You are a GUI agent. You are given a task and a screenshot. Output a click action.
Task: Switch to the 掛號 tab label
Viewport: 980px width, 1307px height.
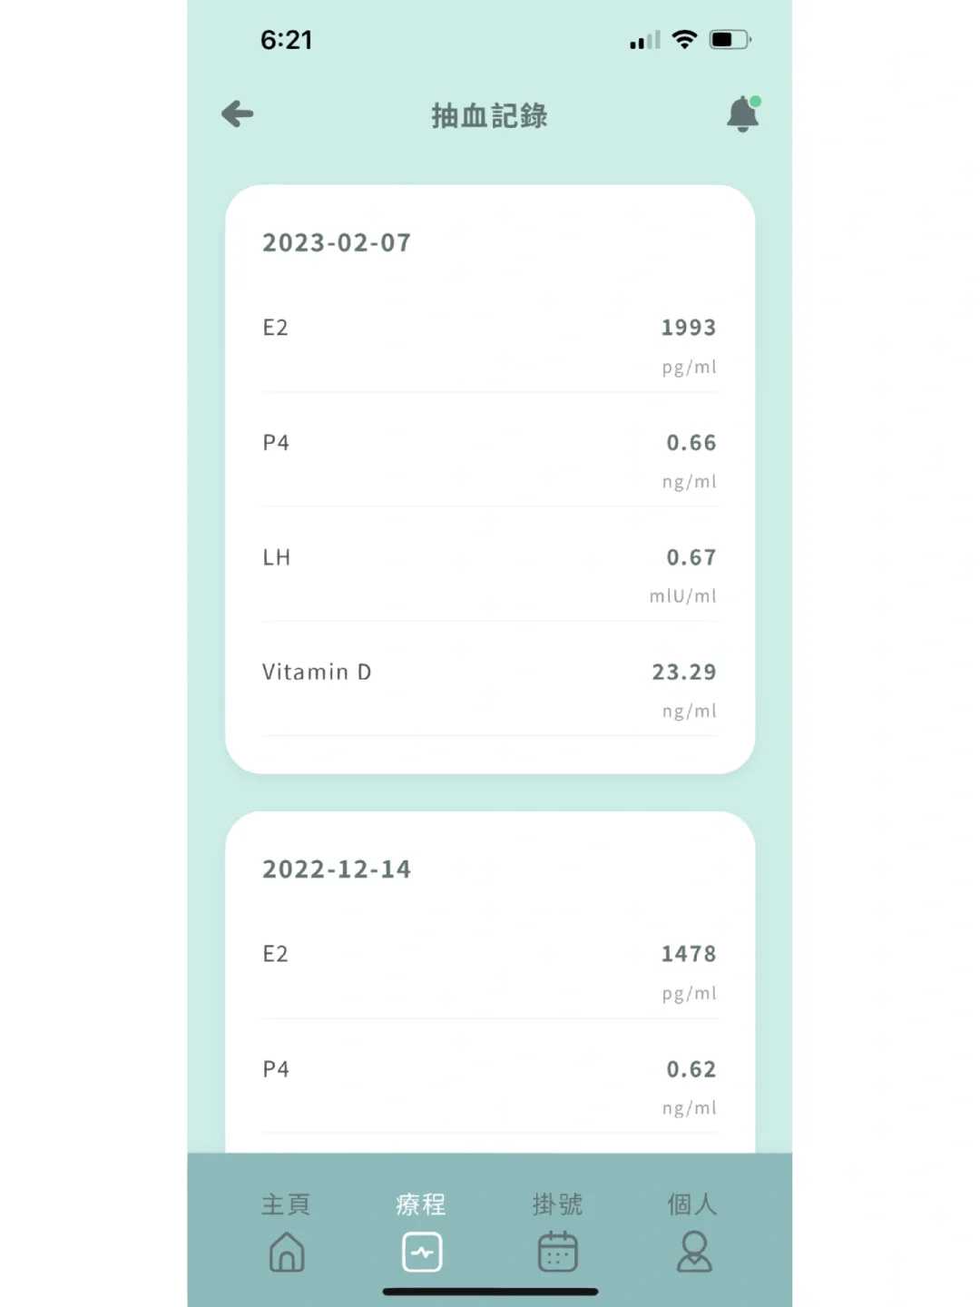[x=557, y=1204]
